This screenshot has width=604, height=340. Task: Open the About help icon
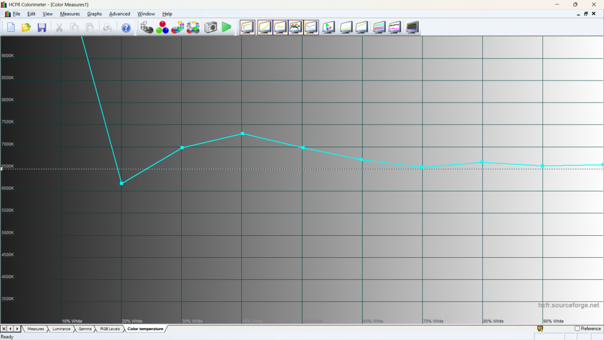click(x=126, y=27)
